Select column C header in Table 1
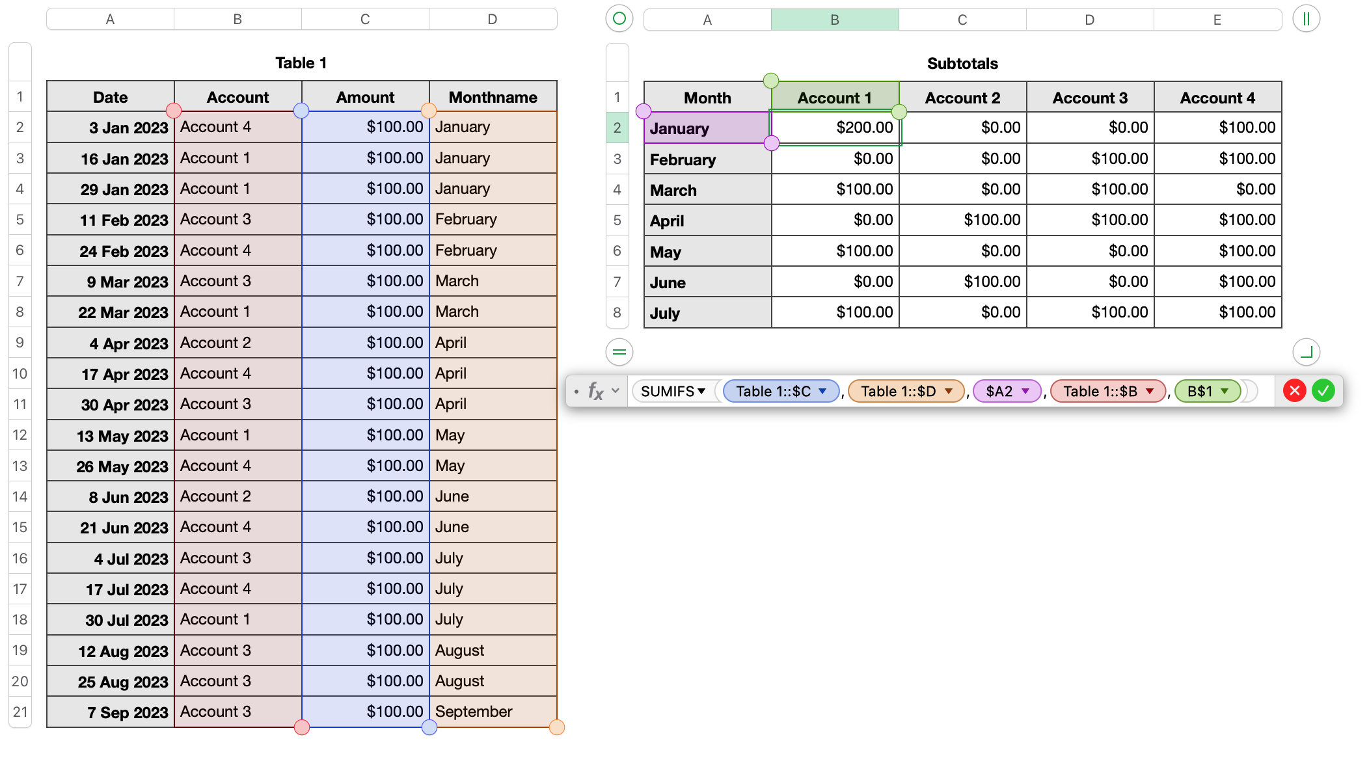Image resolution: width=1369 pixels, height=765 pixels. pyautogui.click(x=365, y=20)
